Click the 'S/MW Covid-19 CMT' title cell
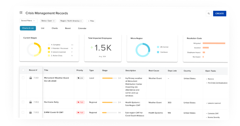 [x=54, y=112]
